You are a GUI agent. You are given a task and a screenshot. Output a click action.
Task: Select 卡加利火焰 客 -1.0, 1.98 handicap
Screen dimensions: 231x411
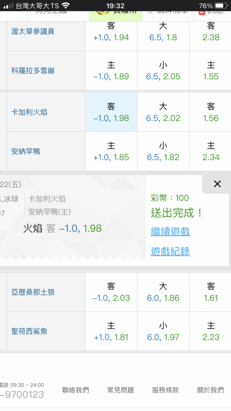point(111,112)
